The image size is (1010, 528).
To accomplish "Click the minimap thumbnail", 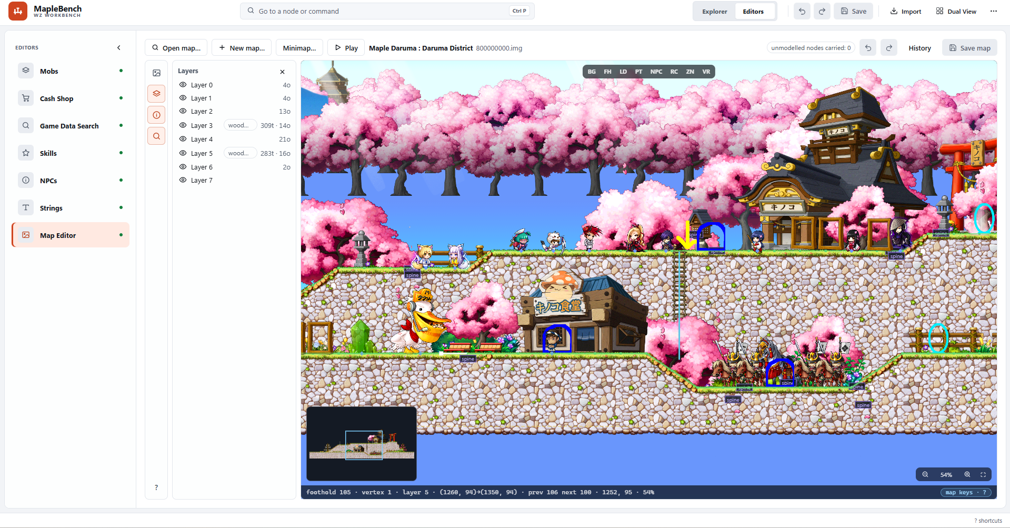I will tap(362, 444).
